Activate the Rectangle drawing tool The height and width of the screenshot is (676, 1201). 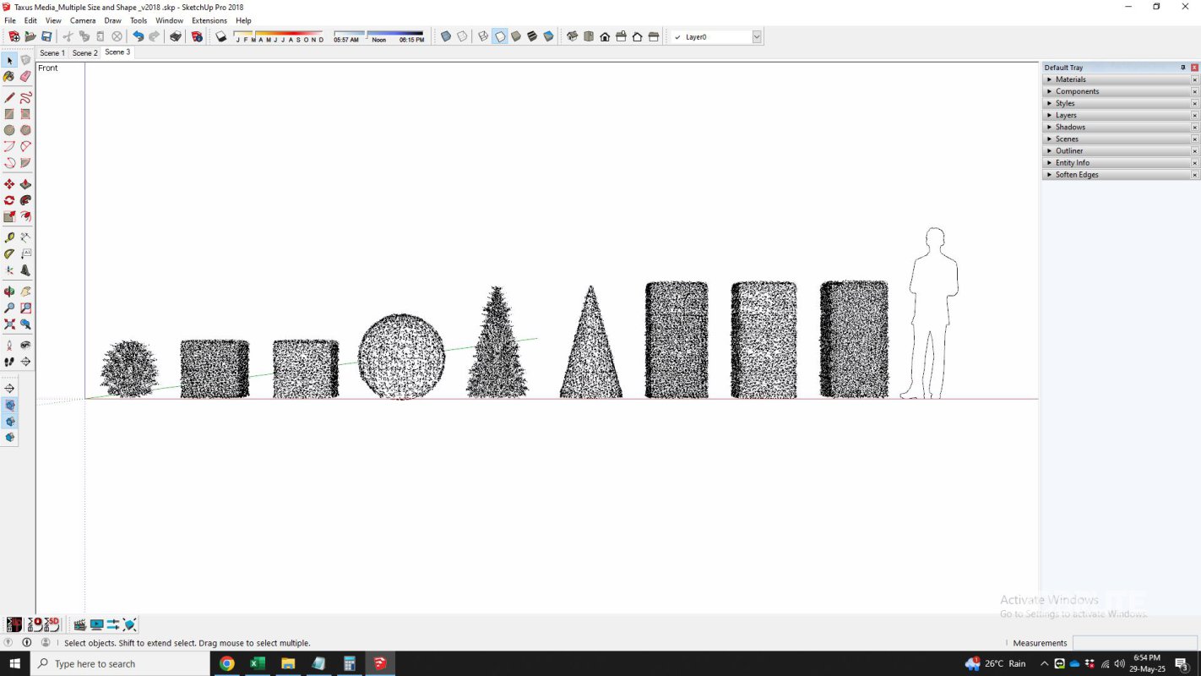[10, 112]
